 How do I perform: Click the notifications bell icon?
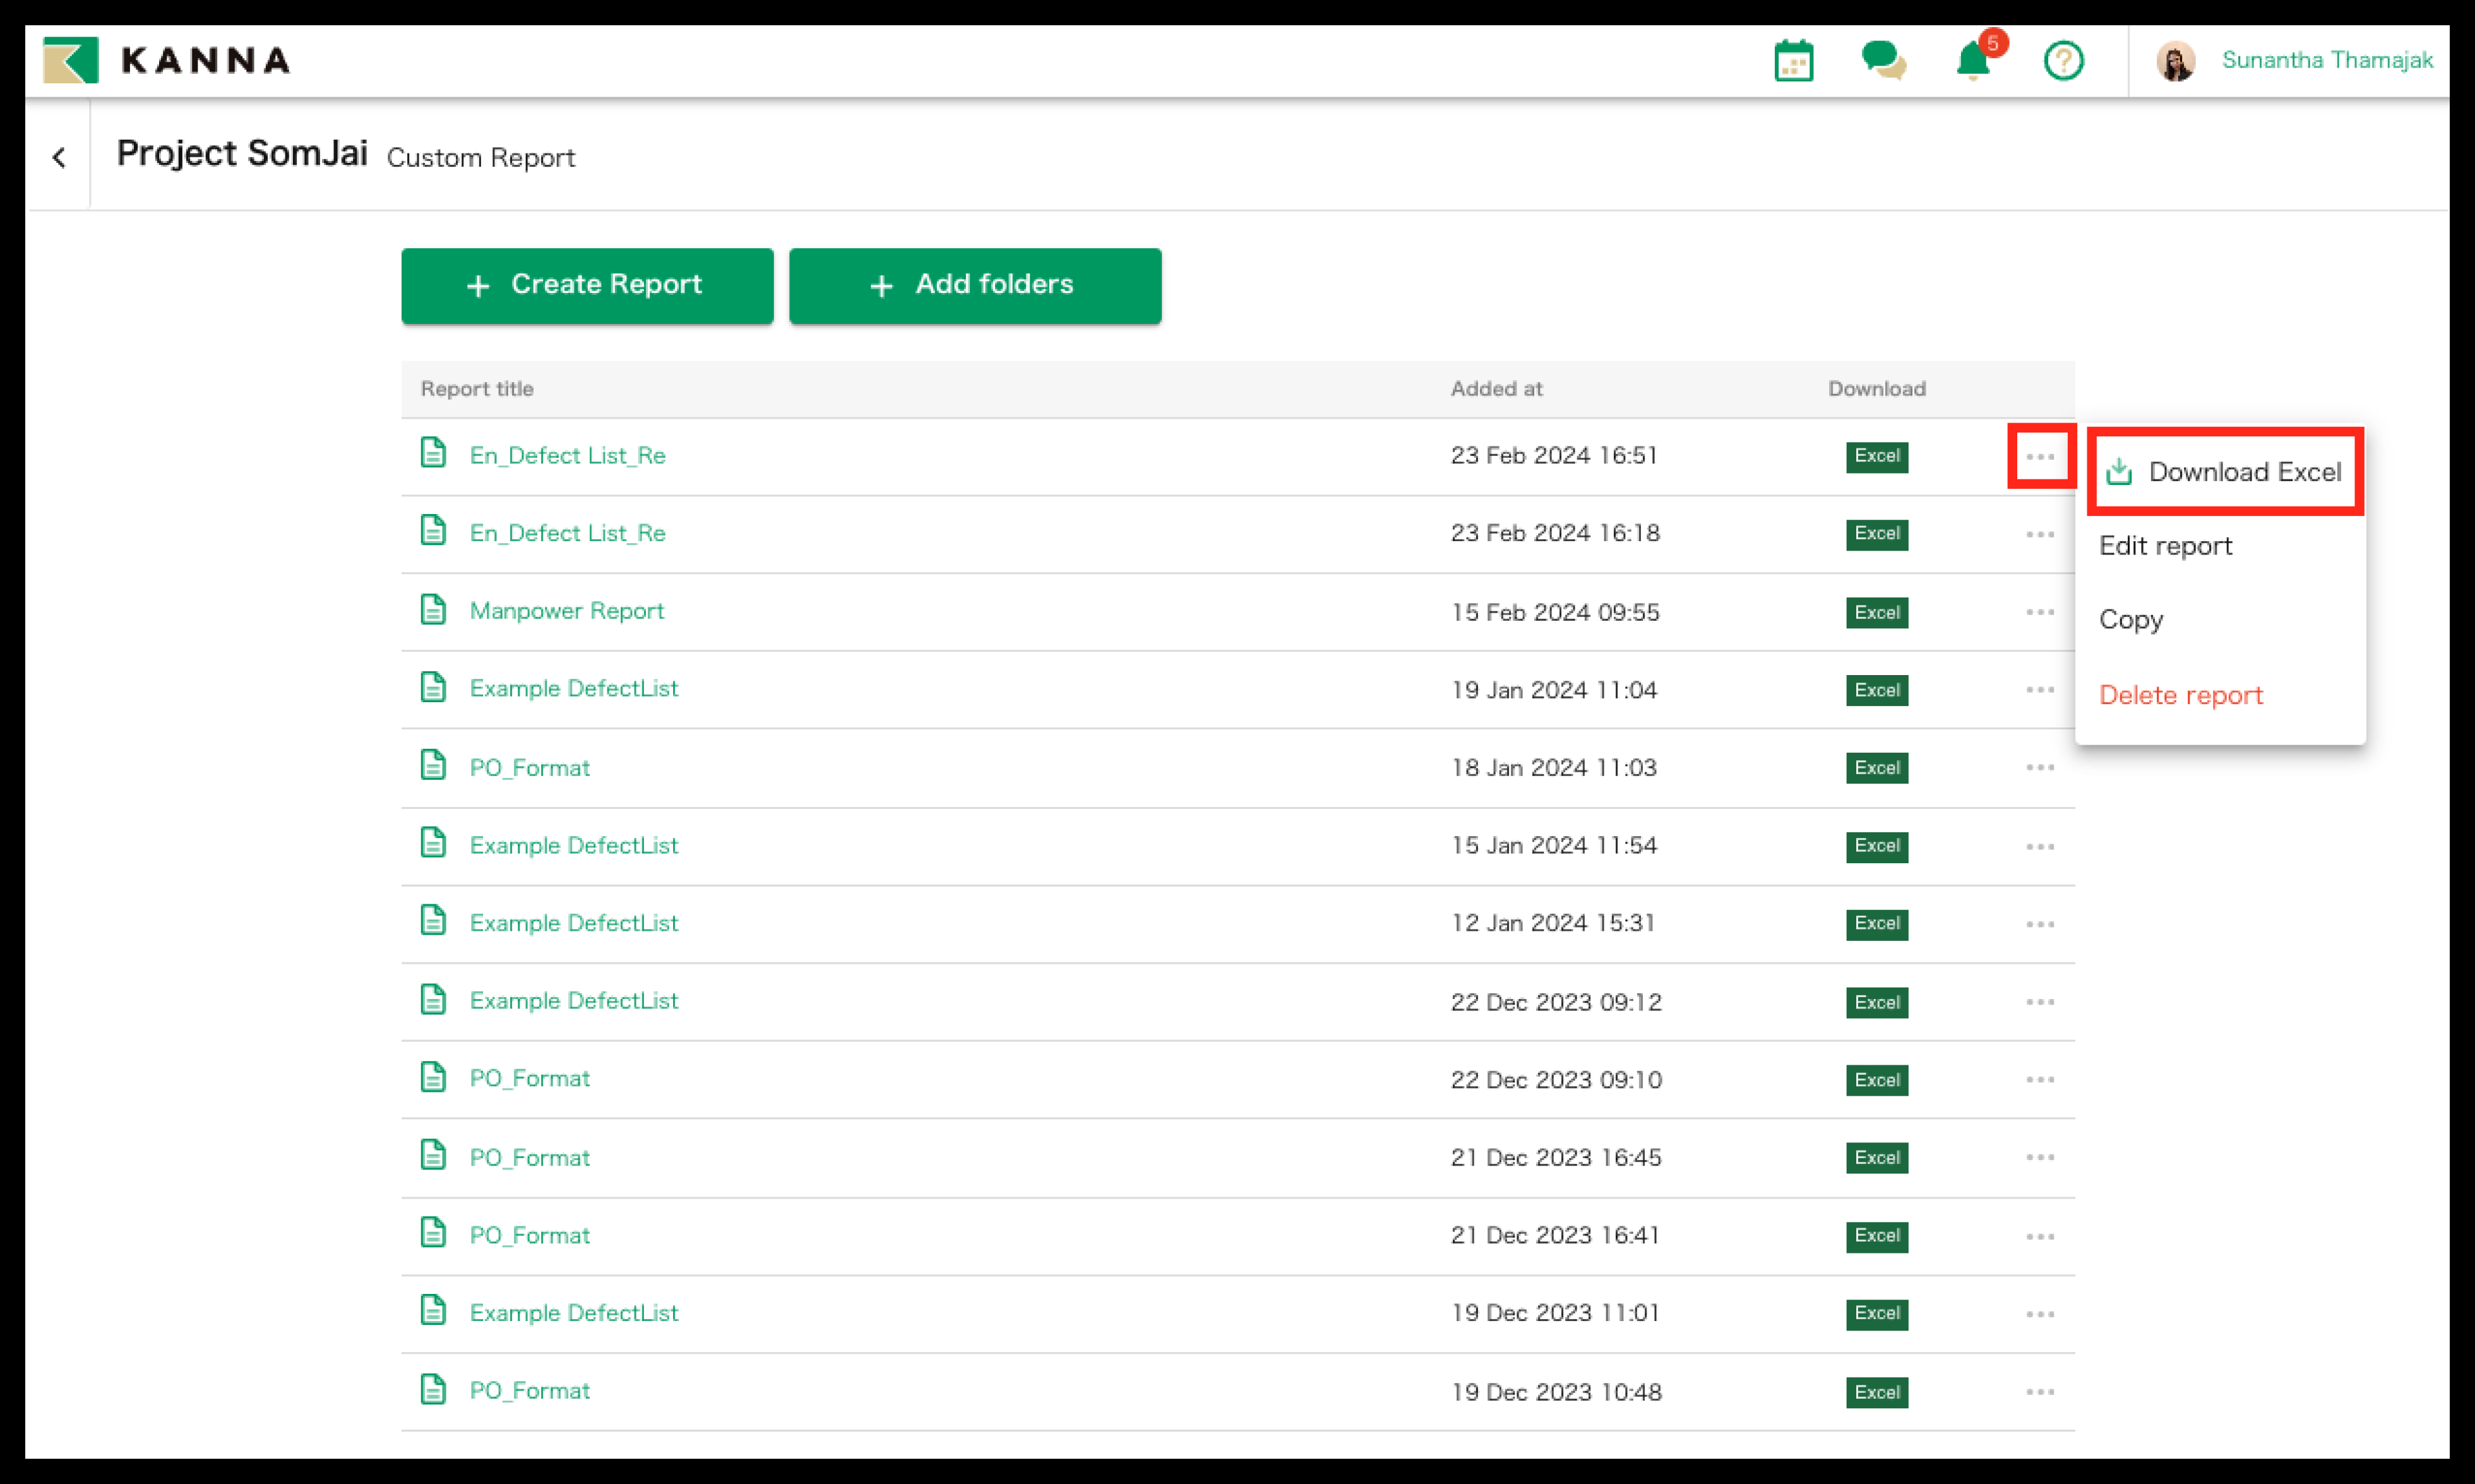(1973, 61)
